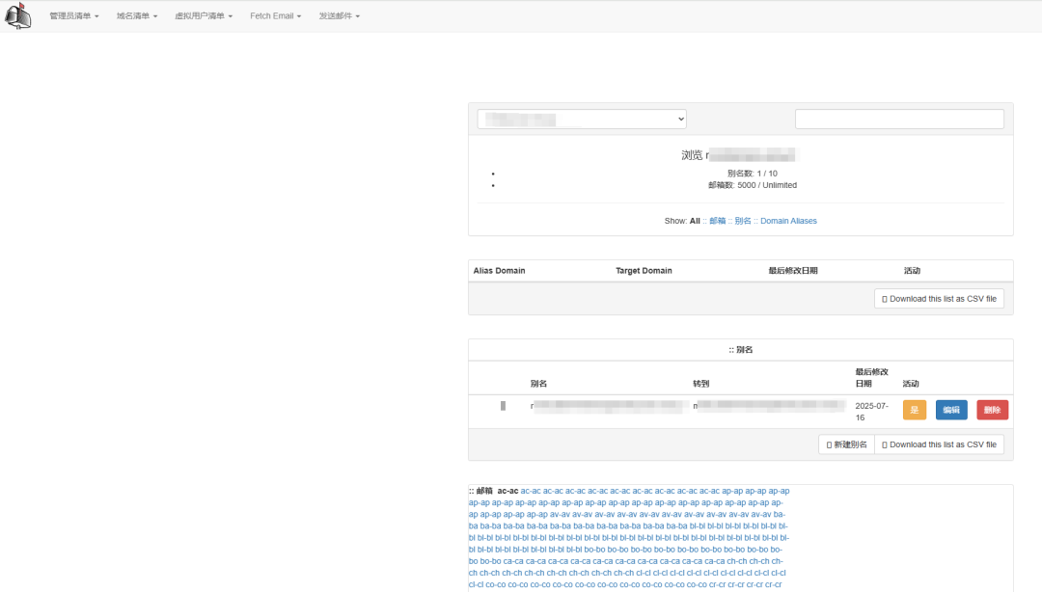Open the 发送邮件 menu
Screen dimensions: 1042x592
coord(339,16)
